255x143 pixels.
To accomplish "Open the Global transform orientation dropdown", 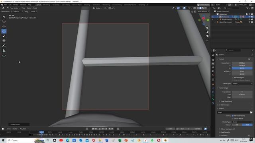I will coord(98,8).
